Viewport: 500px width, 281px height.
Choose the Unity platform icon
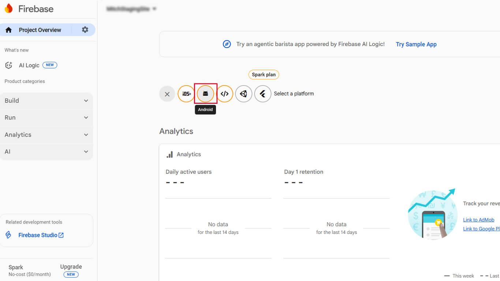243,94
